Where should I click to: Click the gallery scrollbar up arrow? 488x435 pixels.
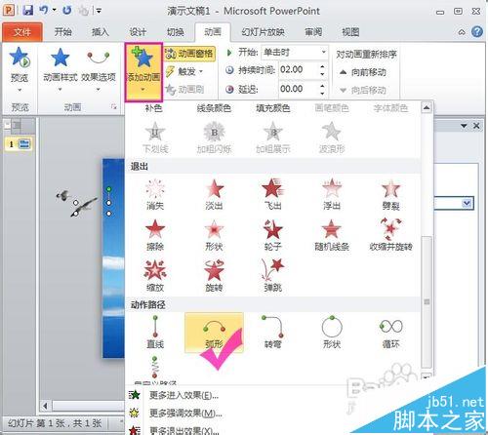pos(427,107)
